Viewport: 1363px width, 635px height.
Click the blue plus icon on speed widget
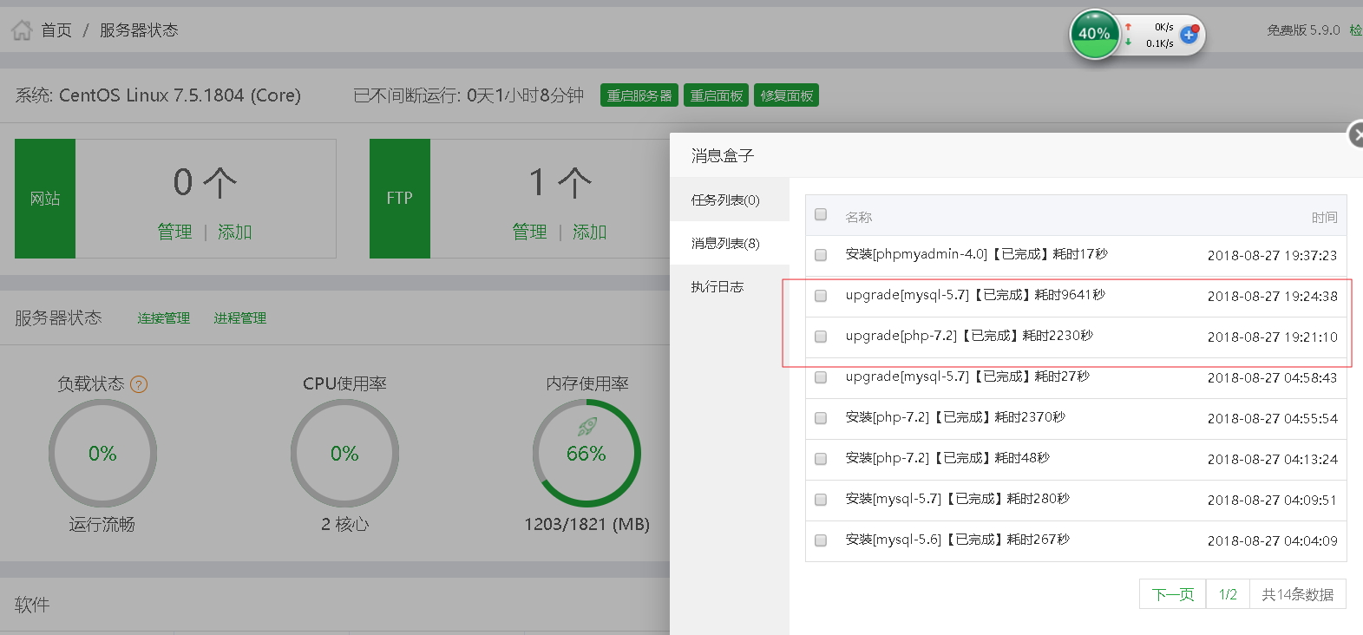(1189, 35)
